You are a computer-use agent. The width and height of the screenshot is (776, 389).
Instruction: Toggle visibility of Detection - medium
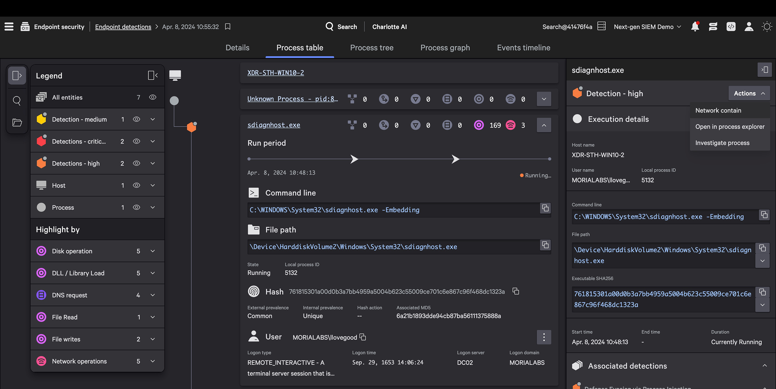point(136,119)
